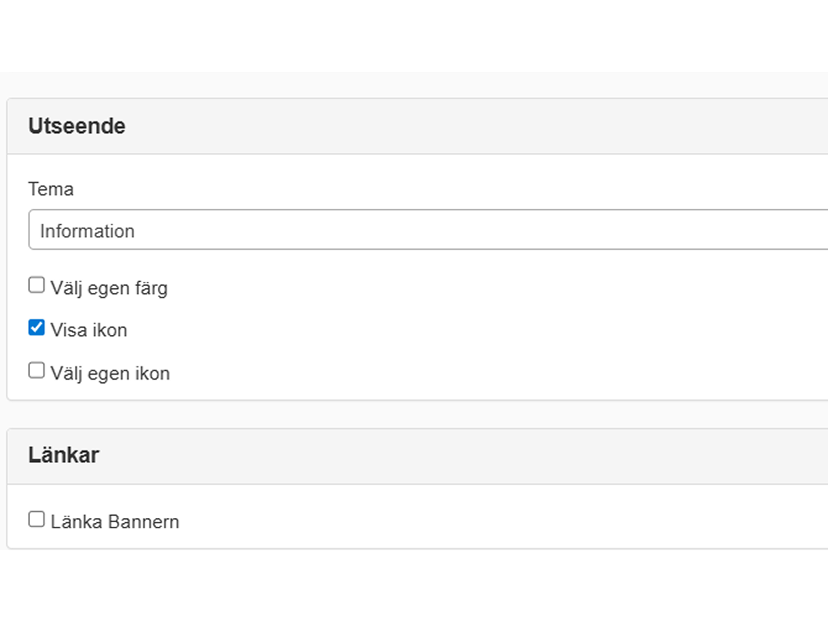The height and width of the screenshot is (621, 828).
Task: Click the "Länka Bannern" label text
Action: [115, 522]
